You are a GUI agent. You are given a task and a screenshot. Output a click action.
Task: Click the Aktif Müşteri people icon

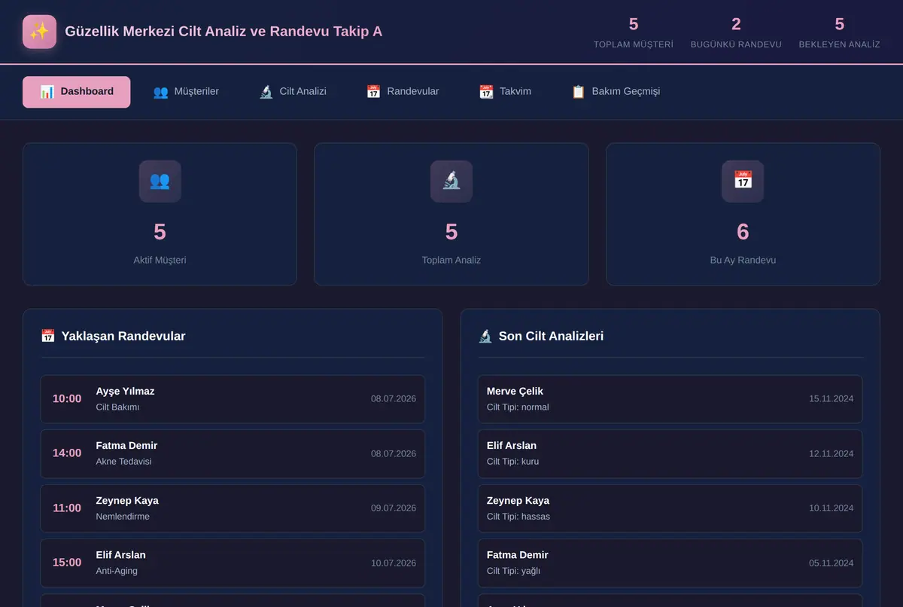(x=160, y=181)
